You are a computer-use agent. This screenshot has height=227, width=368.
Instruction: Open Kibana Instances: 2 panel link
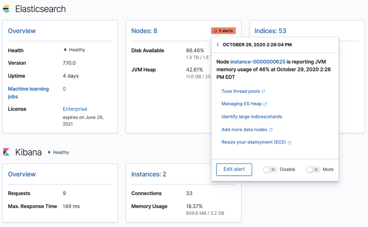(x=149, y=174)
